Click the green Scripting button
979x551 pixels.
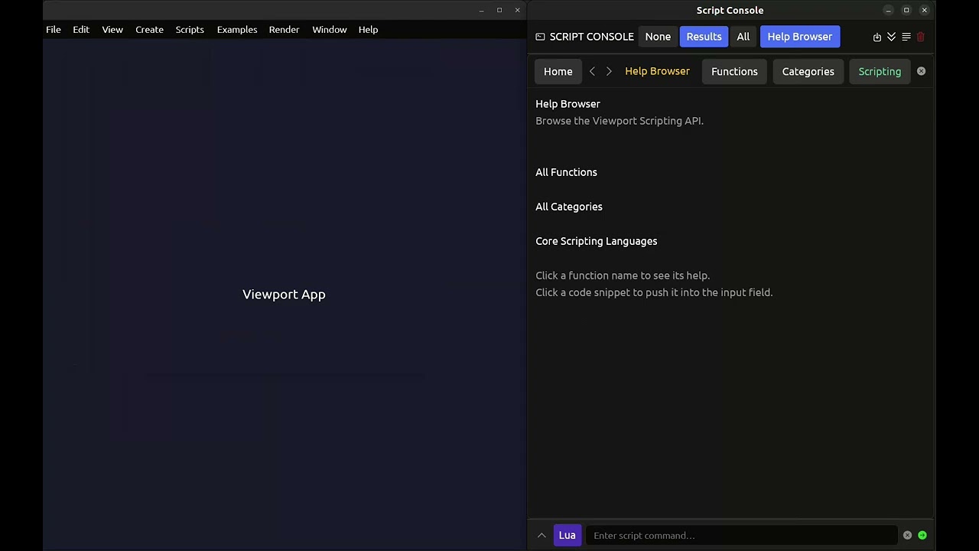click(x=880, y=71)
